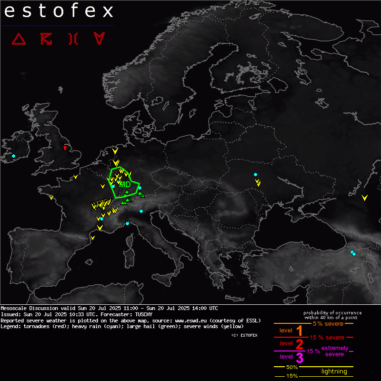381x381 pixels.
Task: Click the level 3 label
Action: pos(292,357)
